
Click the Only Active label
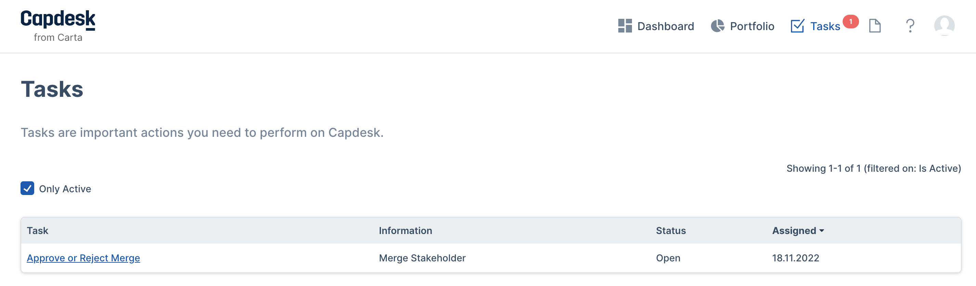coord(65,189)
